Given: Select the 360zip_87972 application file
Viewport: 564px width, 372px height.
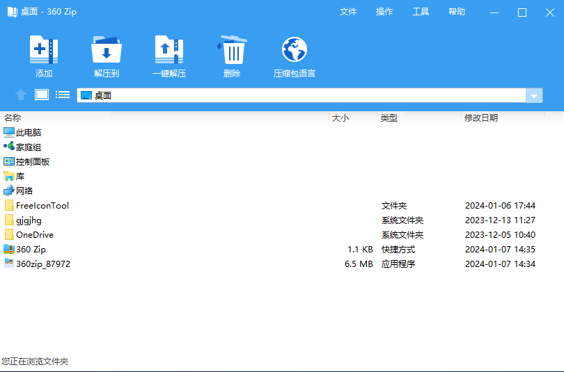Looking at the screenshot, I should 42,264.
